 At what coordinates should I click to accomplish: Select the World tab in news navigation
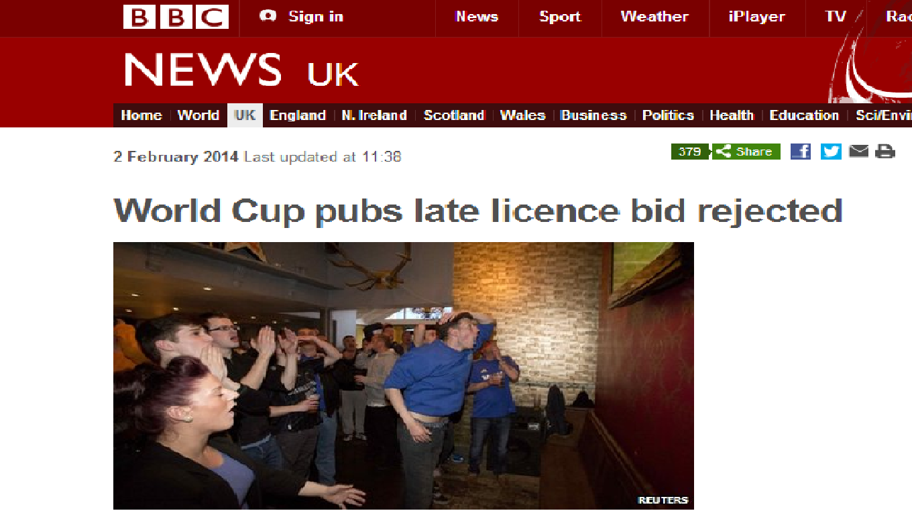198,115
